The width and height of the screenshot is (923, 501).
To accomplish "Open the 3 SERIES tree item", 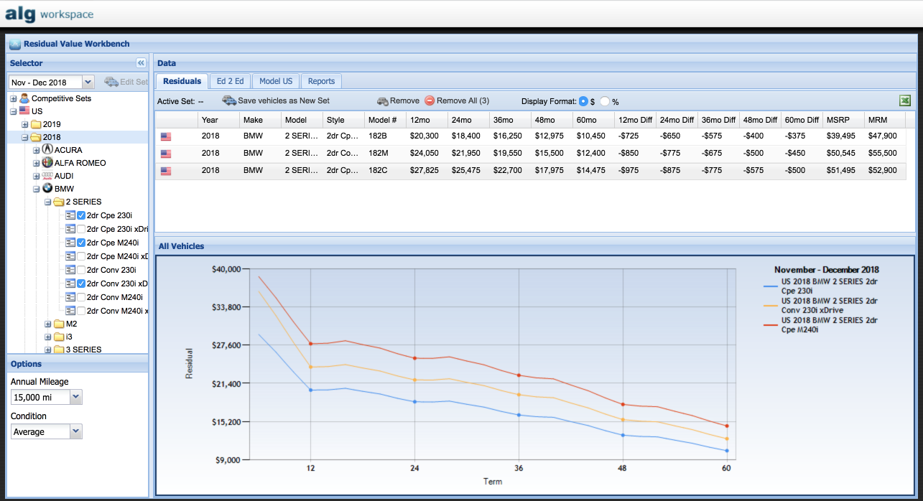I will (x=83, y=350).
